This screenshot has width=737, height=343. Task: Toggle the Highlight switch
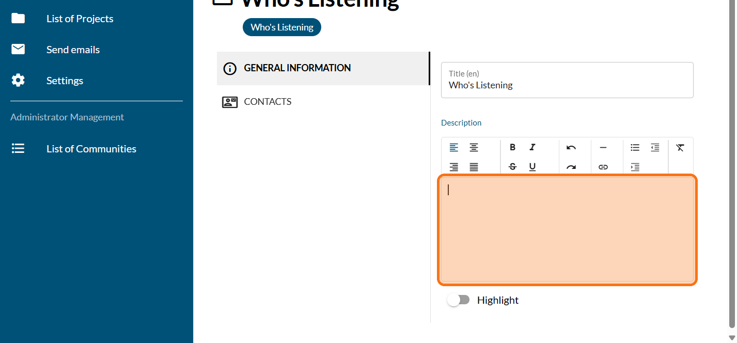point(458,300)
